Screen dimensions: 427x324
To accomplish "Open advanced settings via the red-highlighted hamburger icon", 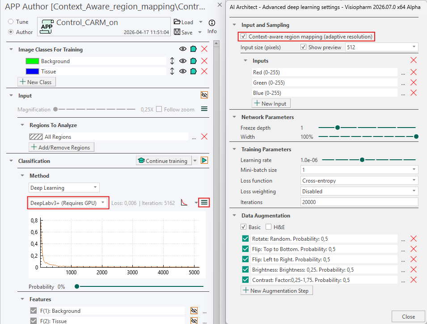I will 204,202.
